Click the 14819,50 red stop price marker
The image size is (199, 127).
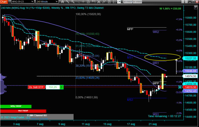tap(190, 87)
